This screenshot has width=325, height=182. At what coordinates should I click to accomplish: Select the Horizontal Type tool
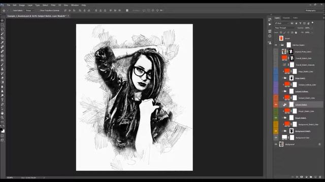pos(2,100)
